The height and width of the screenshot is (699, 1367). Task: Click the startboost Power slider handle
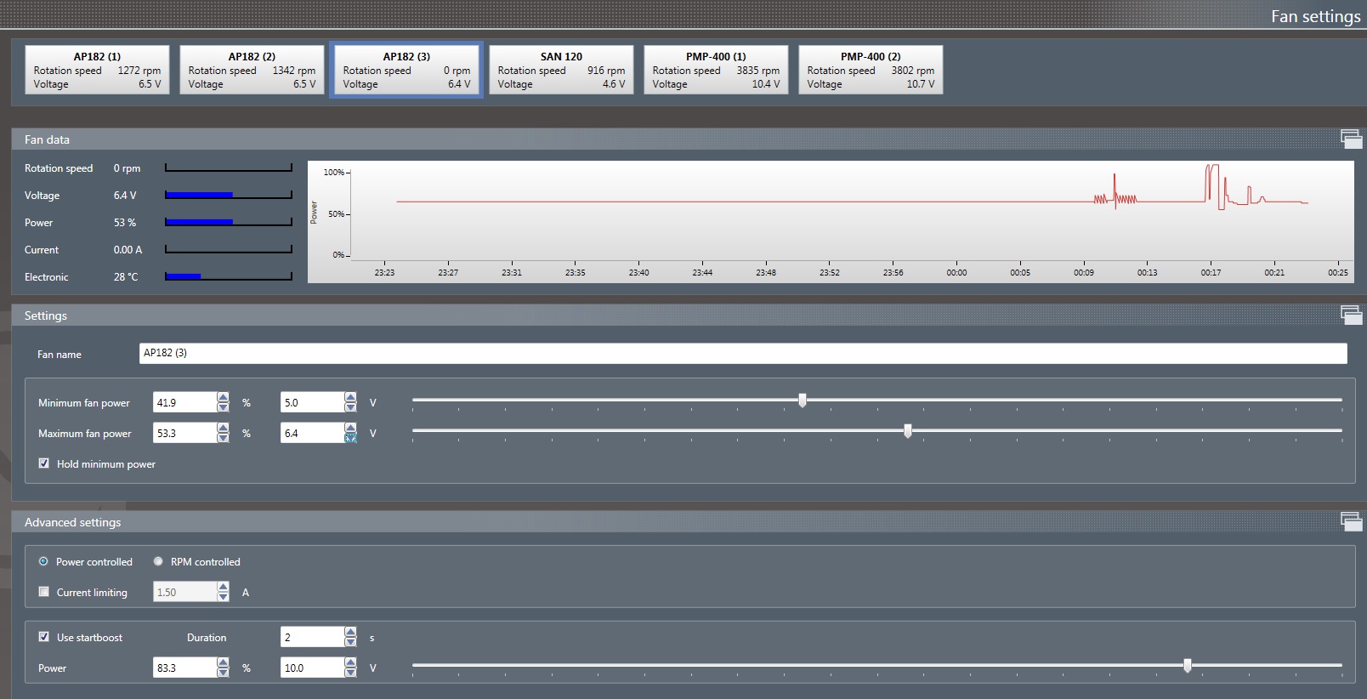click(1188, 666)
